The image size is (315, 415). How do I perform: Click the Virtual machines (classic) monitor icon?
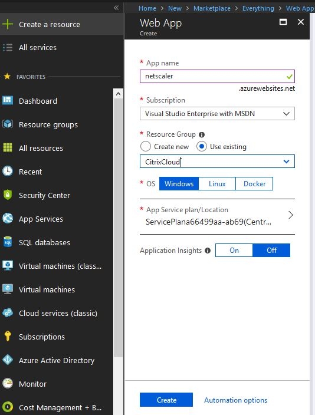point(8,265)
